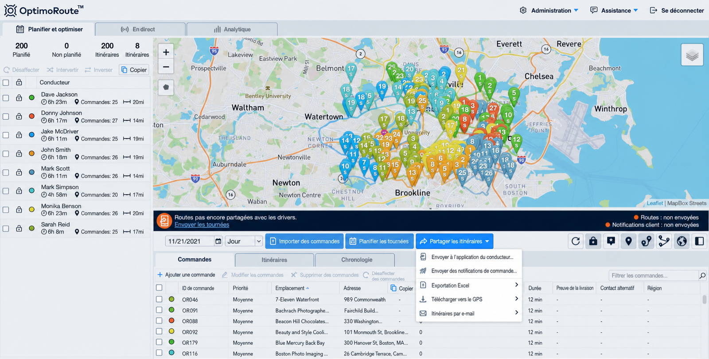
Task: Open the Administration dropdown menu
Action: pos(549,10)
